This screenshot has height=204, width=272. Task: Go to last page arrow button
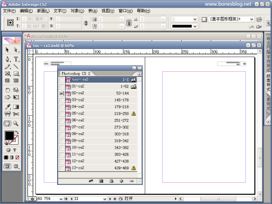[115, 199]
